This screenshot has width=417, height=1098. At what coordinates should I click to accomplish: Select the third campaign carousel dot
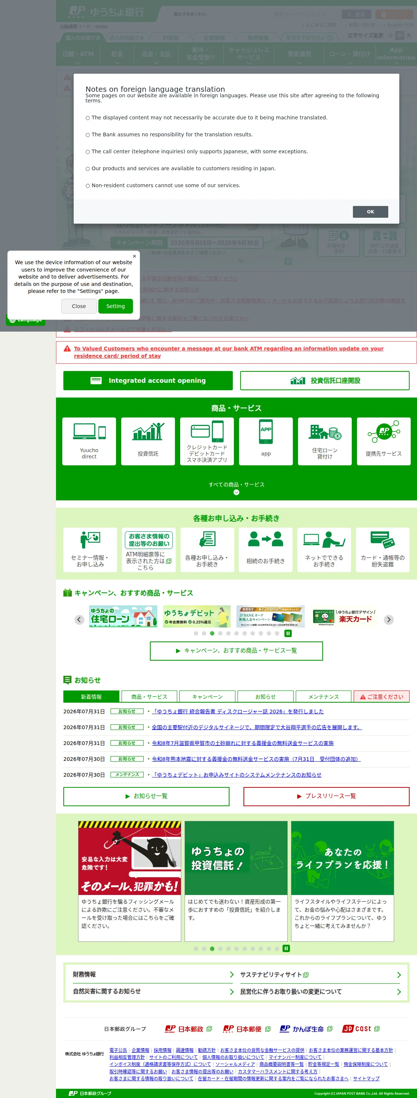click(x=212, y=633)
